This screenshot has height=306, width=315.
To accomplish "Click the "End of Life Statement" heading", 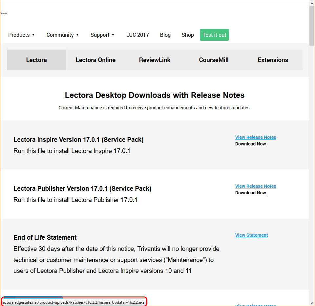I will 45,237.
